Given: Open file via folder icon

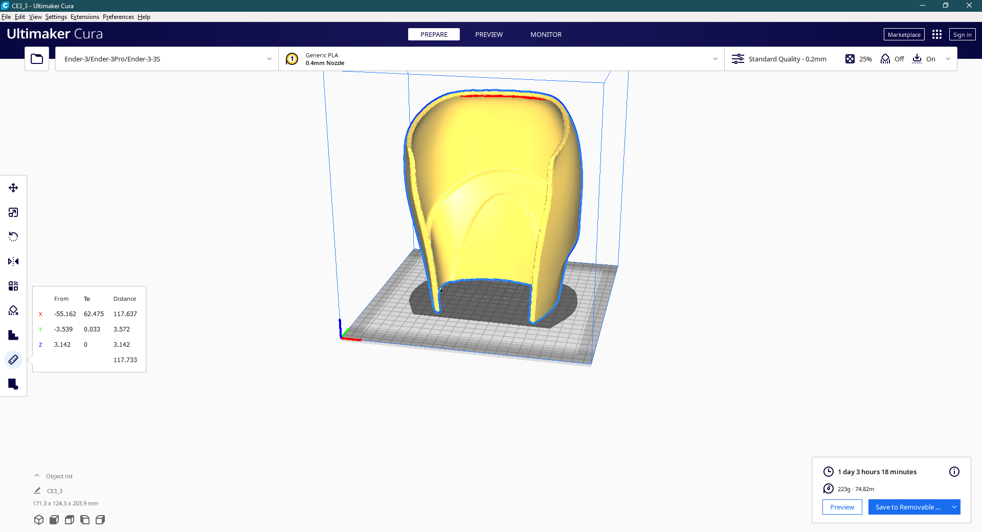Looking at the screenshot, I should 37,59.
